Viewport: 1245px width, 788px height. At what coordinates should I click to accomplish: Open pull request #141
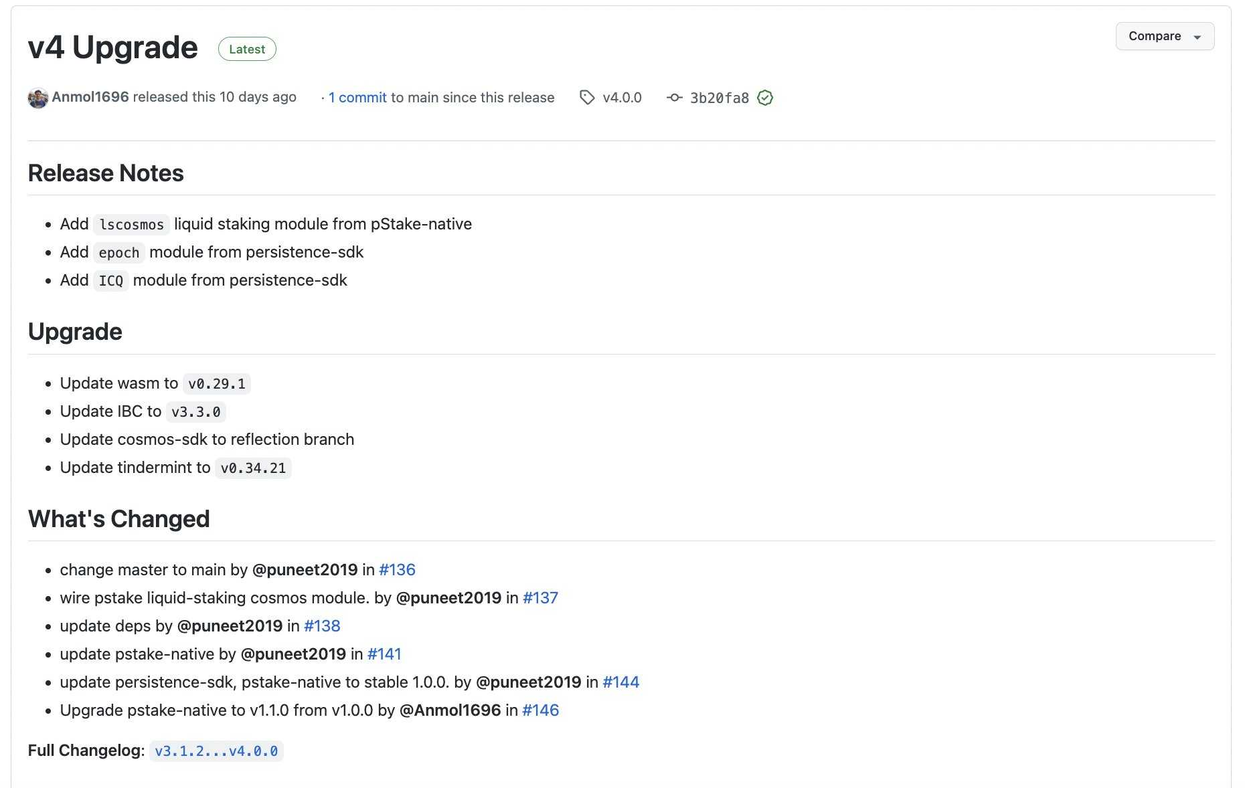coord(384,654)
